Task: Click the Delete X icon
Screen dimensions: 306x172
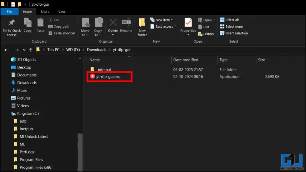Action: click(113, 23)
